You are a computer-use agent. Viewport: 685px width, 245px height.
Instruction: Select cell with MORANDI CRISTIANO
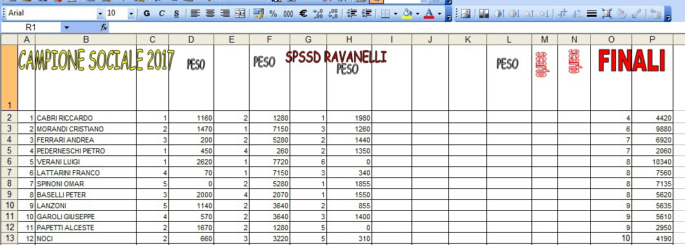click(86, 129)
